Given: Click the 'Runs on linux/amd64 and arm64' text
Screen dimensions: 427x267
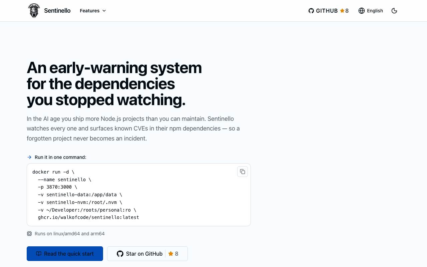Looking at the screenshot, I should coord(70,234).
